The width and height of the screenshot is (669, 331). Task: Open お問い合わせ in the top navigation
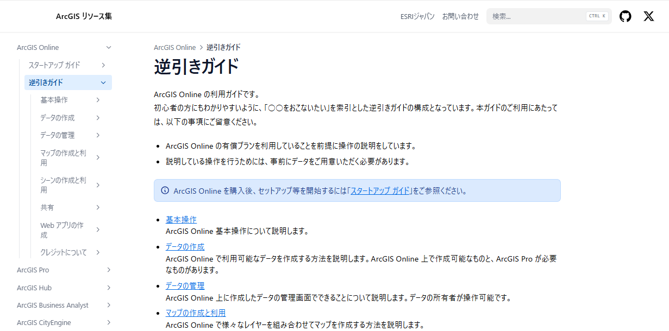point(460,16)
